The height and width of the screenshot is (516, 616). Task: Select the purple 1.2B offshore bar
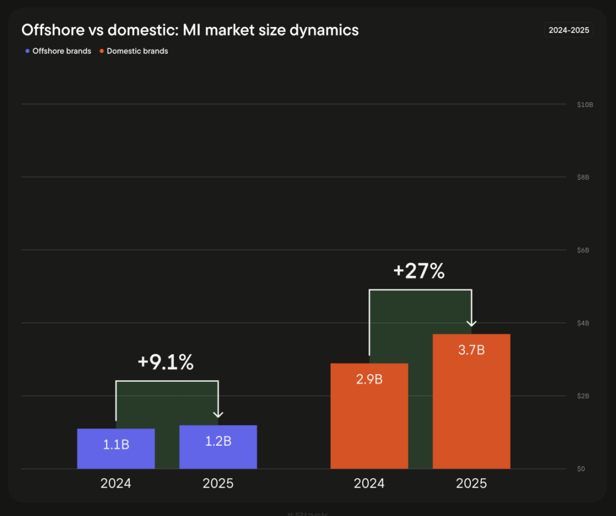tap(218, 447)
